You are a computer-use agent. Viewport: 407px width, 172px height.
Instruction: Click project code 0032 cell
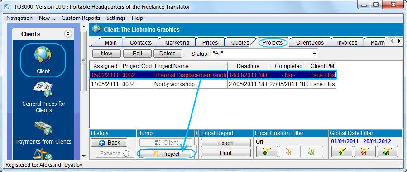[x=137, y=75]
